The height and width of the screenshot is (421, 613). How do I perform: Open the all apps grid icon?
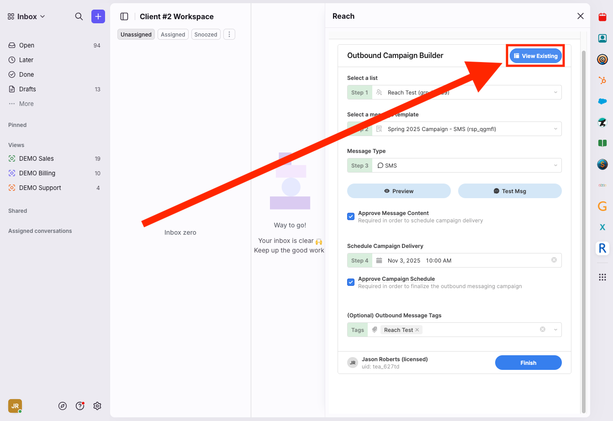click(602, 277)
